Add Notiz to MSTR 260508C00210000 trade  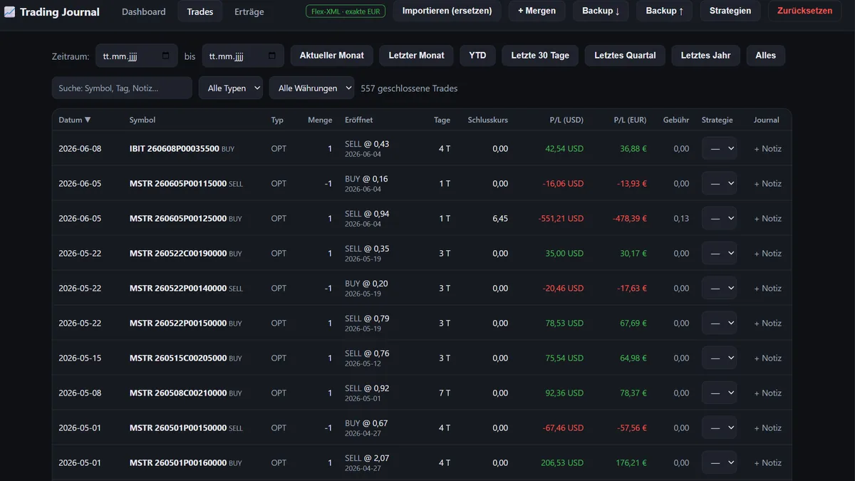pyautogui.click(x=767, y=393)
